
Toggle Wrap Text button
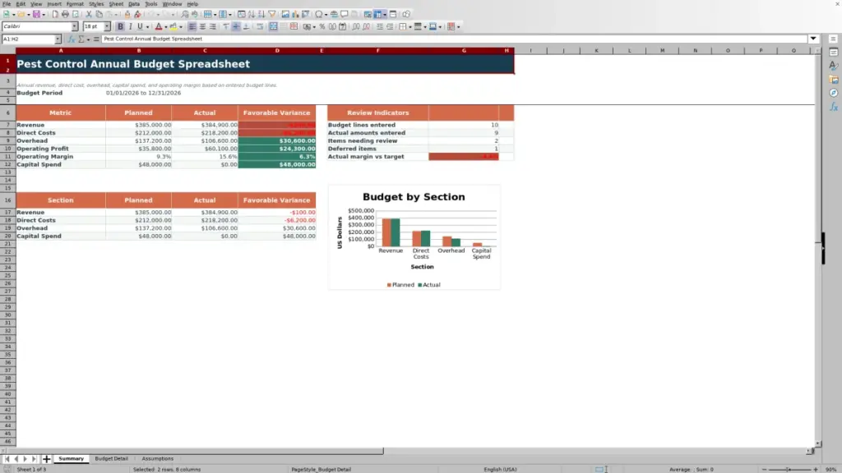(260, 26)
